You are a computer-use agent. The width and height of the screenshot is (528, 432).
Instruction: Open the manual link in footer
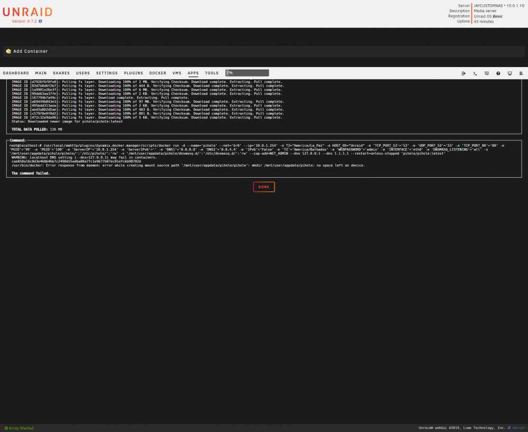click(x=518, y=428)
